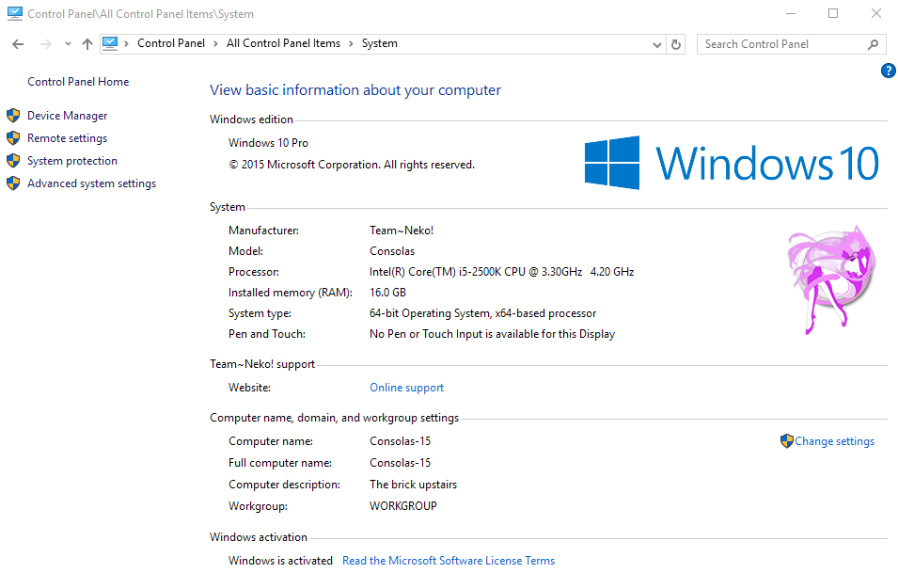Select the System breadcrumb
This screenshot has height=573, width=898.
pos(379,43)
